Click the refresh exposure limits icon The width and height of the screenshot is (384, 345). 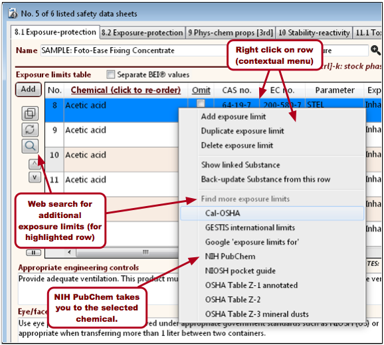[30, 130]
